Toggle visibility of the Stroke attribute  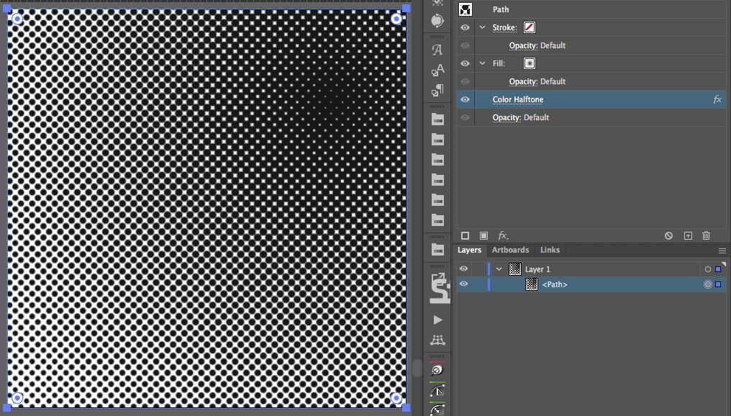pyautogui.click(x=465, y=27)
